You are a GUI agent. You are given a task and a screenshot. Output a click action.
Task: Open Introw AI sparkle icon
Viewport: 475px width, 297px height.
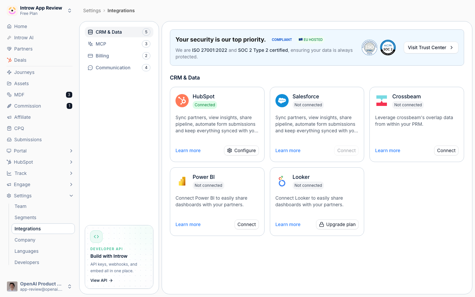coord(9,38)
